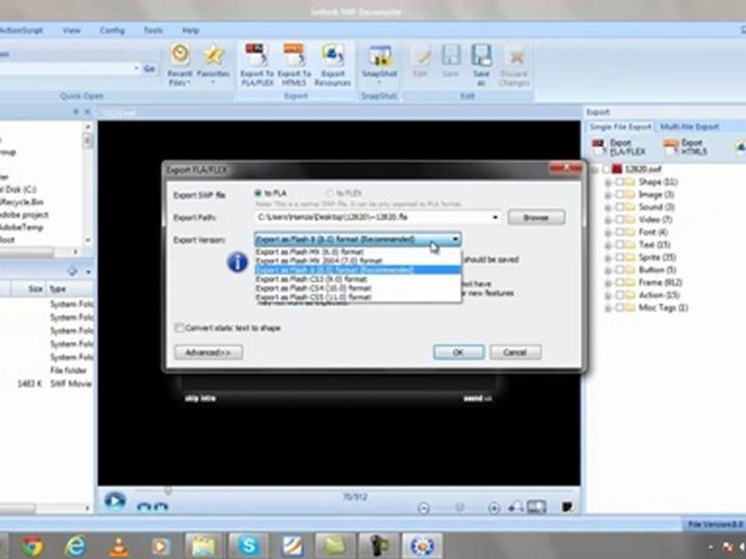The image size is (746, 559).
Task: Choose Export as Flash CS3 (9.0) format
Action: (357, 279)
